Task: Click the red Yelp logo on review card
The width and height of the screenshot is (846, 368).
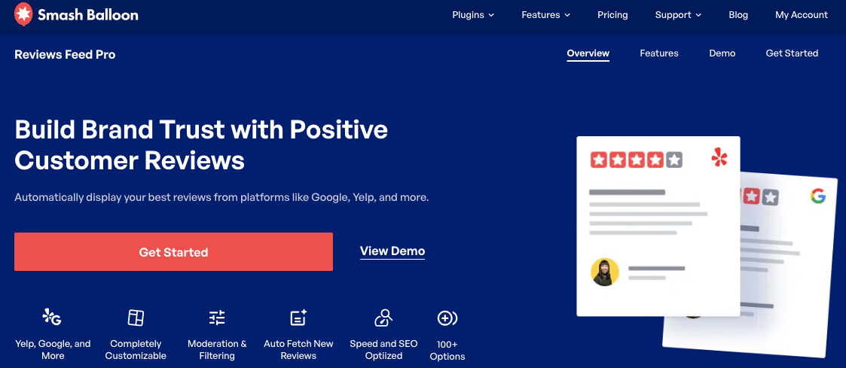Action: point(719,157)
